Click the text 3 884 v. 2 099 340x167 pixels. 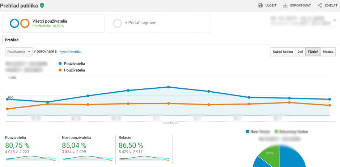pos(74,151)
